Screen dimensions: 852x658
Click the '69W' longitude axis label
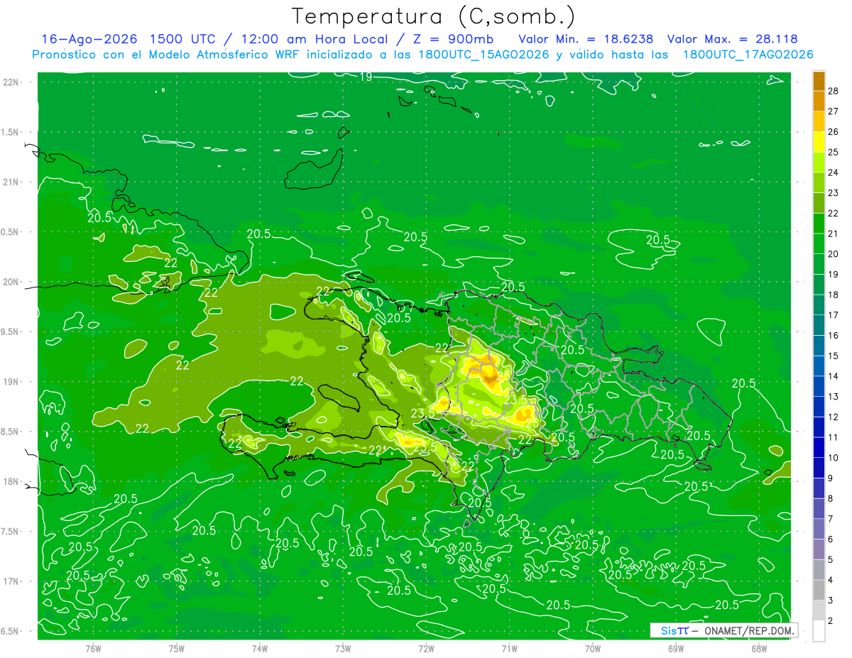(x=676, y=649)
